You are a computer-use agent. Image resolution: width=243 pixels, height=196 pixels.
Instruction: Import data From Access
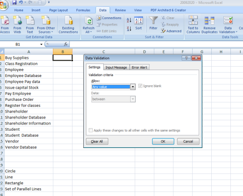click(x=5, y=25)
